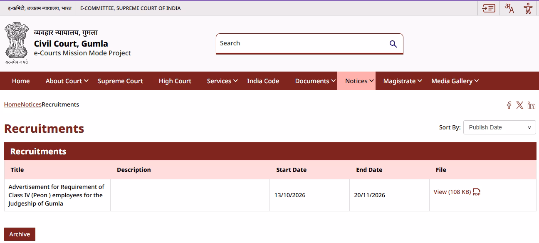The height and width of the screenshot is (243, 539).
Task: Share page on X icon
Action: [520, 105]
